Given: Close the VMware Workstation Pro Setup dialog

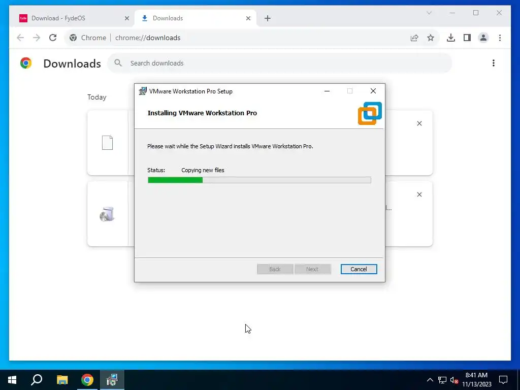Looking at the screenshot, I should [373, 91].
